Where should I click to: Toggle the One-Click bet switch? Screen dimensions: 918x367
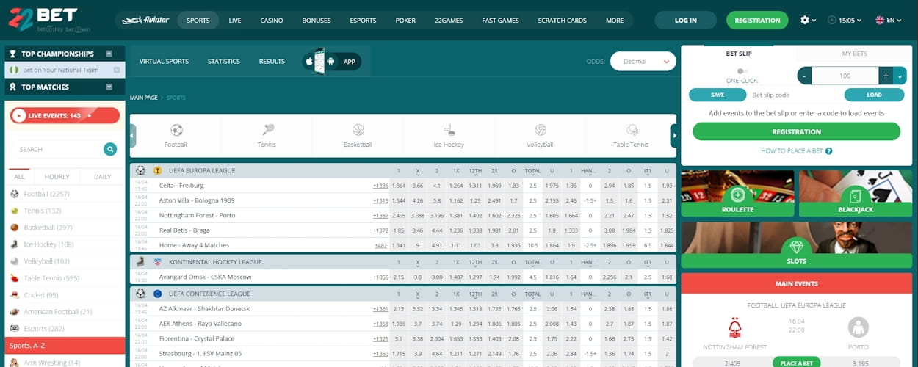(742, 71)
